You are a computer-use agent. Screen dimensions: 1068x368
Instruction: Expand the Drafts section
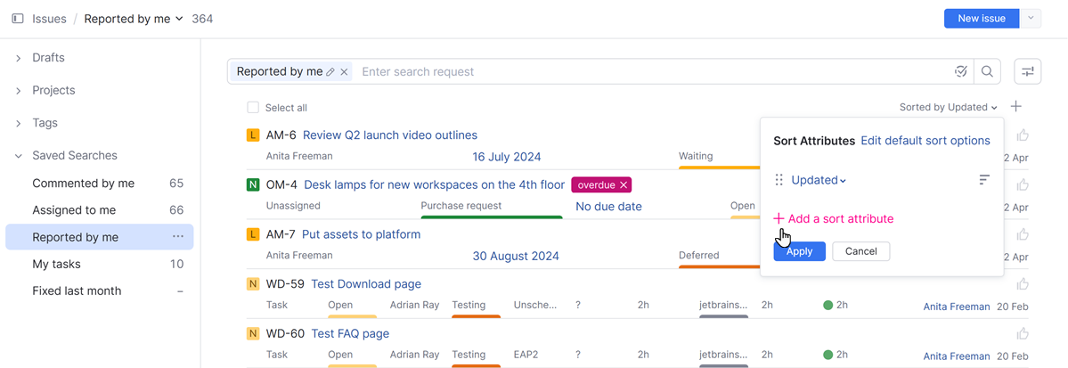19,58
